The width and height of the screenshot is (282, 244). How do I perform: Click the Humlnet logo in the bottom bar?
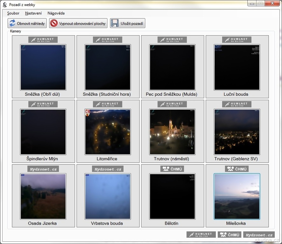(x=201, y=235)
